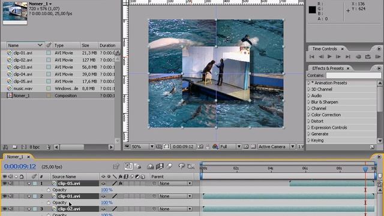384x216 pixels.
Task: Mute audio of clip-05.avi layer
Action: (x=11, y=183)
